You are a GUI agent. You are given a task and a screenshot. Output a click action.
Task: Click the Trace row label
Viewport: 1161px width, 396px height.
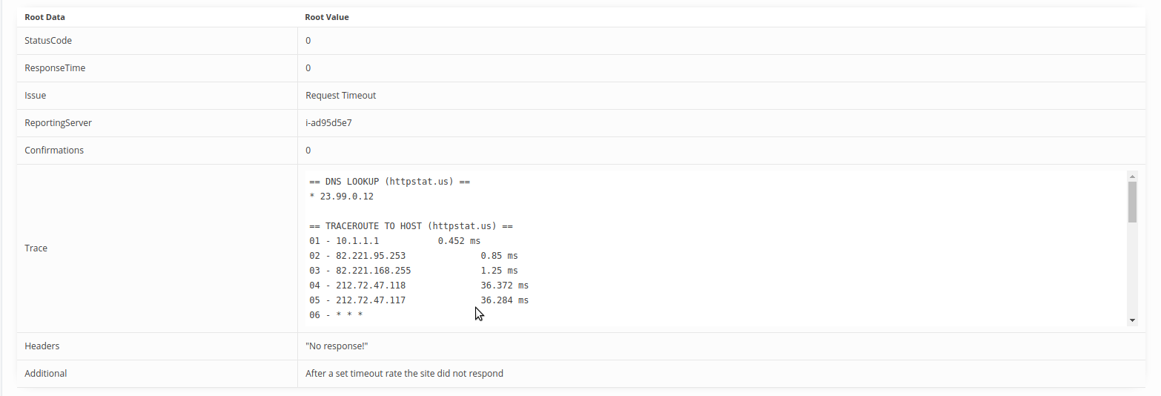pos(36,248)
